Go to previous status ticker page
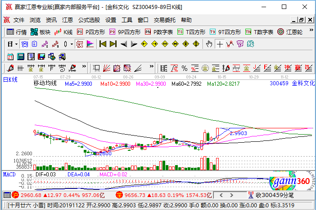Viewport: 316px width, 210px height. tap(221, 195)
